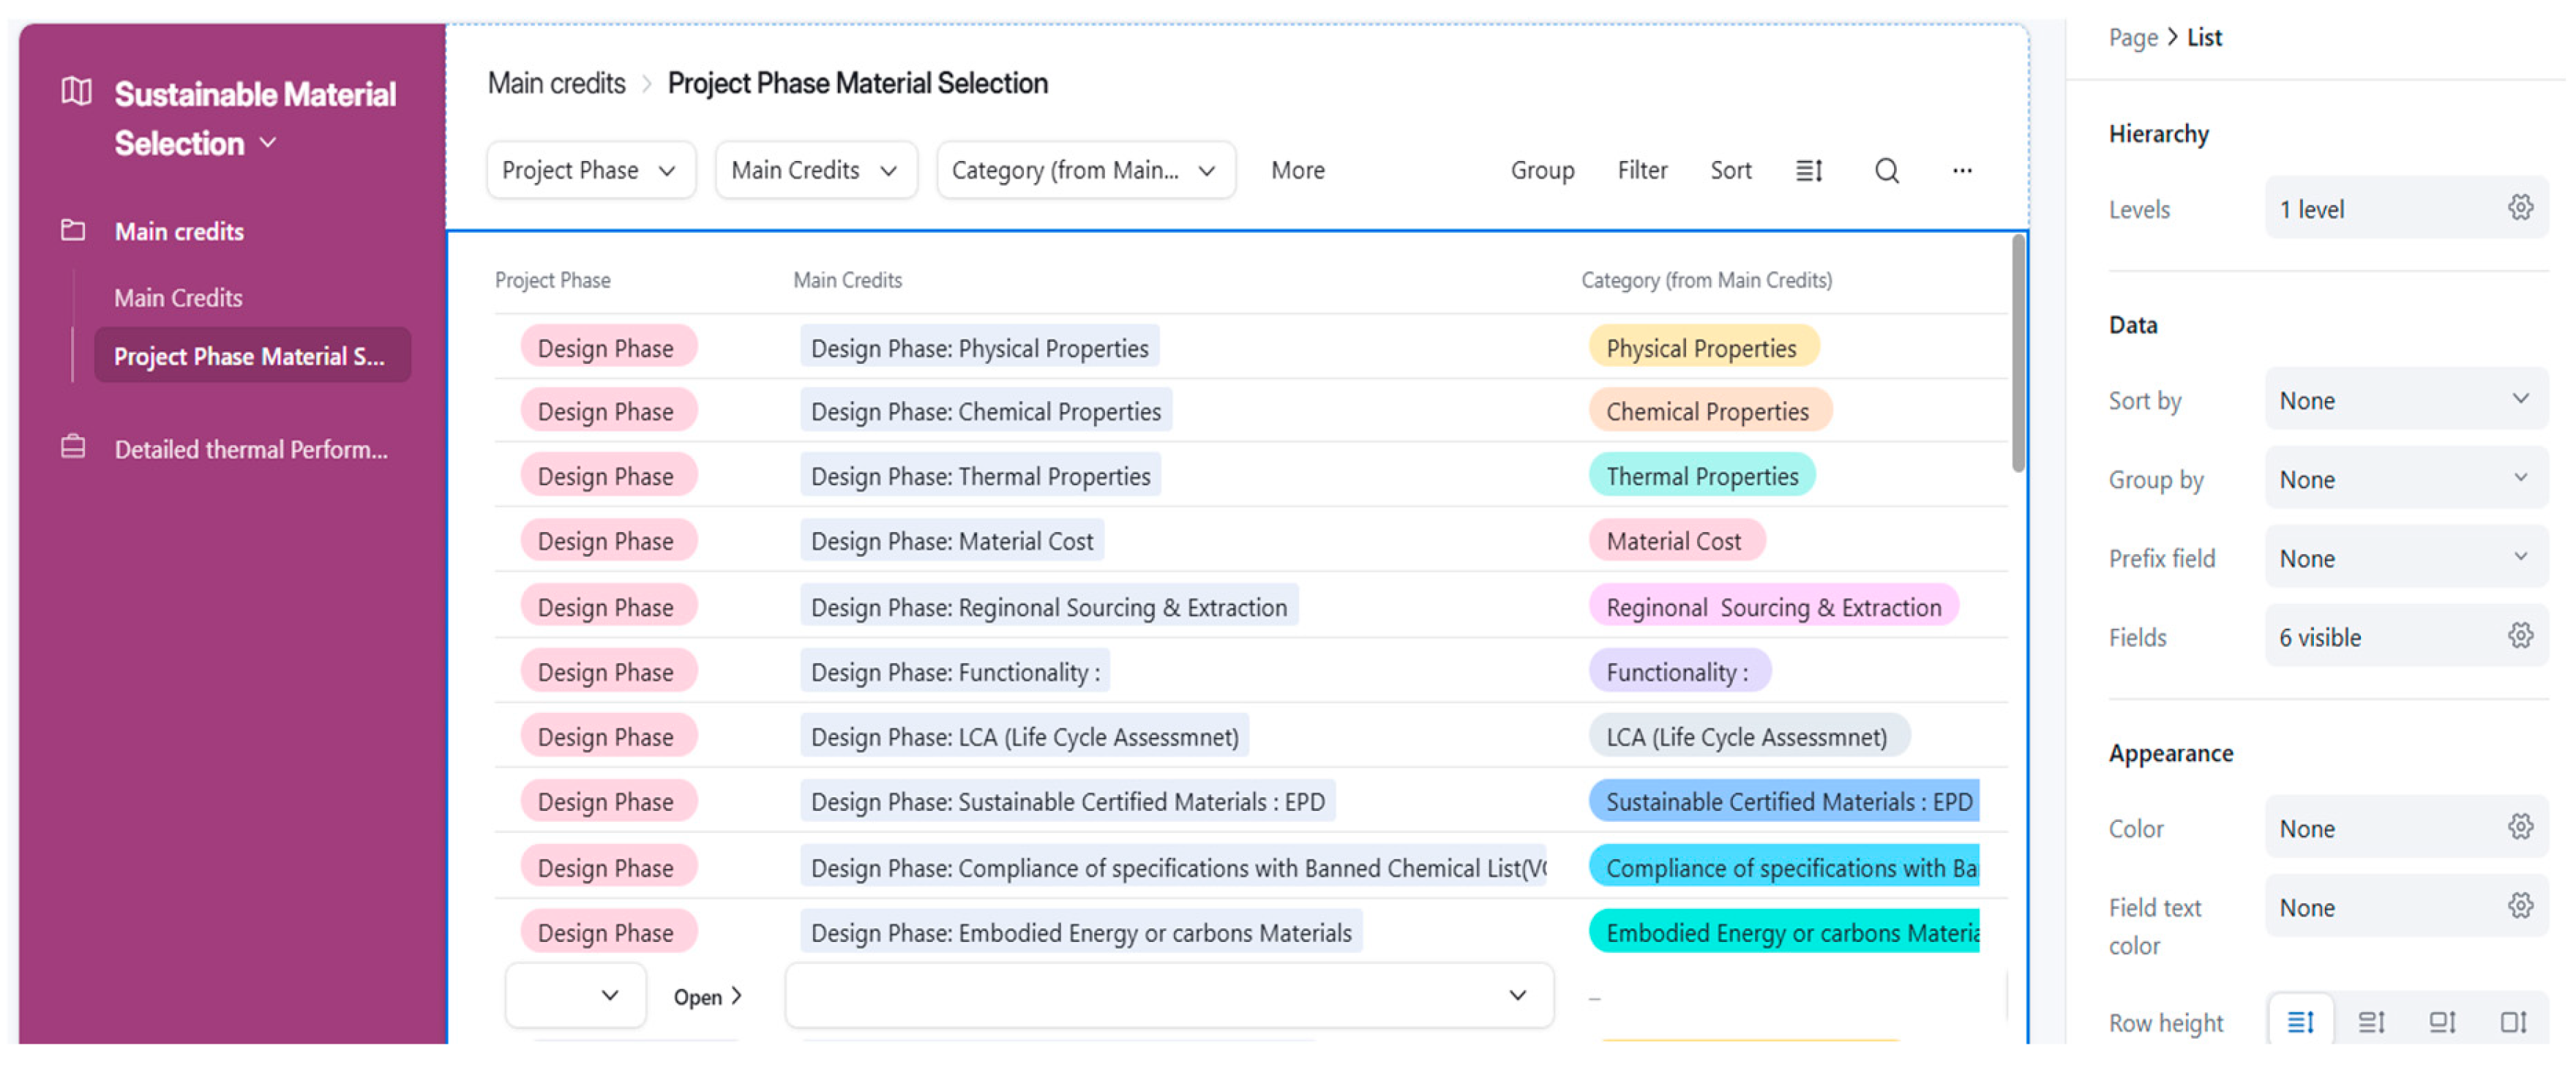
Task: Click the Filter toolbar button
Action: (x=1642, y=171)
